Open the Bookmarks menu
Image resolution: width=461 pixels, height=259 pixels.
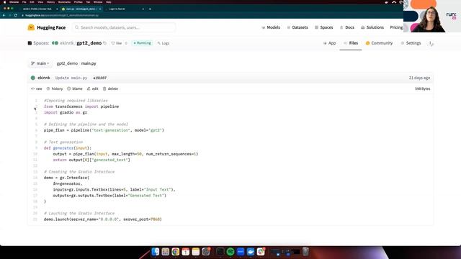click(64, 2)
